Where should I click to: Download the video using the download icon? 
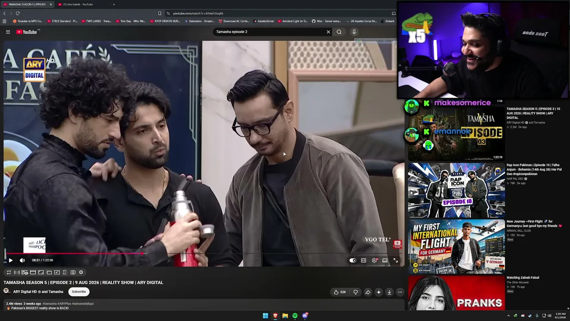(389, 292)
